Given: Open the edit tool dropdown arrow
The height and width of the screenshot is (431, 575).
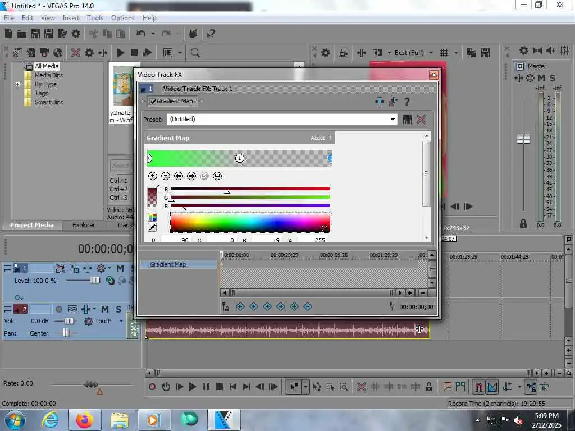Looking at the screenshot, I should tap(305, 387).
